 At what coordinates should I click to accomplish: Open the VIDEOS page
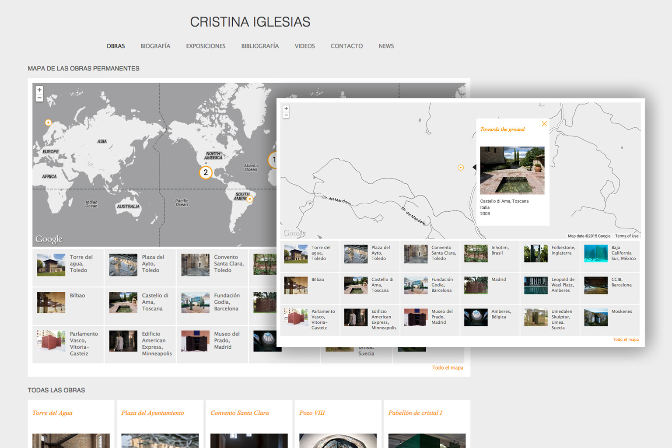tap(304, 46)
